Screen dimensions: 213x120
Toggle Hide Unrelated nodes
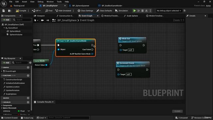63,11
